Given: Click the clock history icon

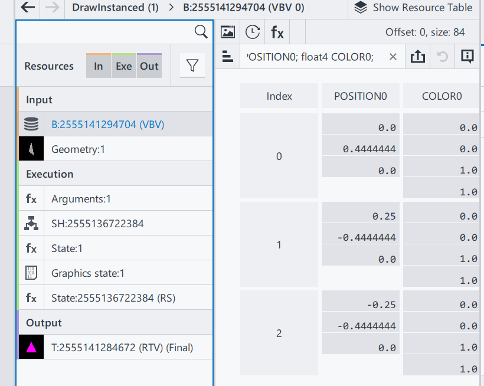Looking at the screenshot, I should [x=253, y=32].
